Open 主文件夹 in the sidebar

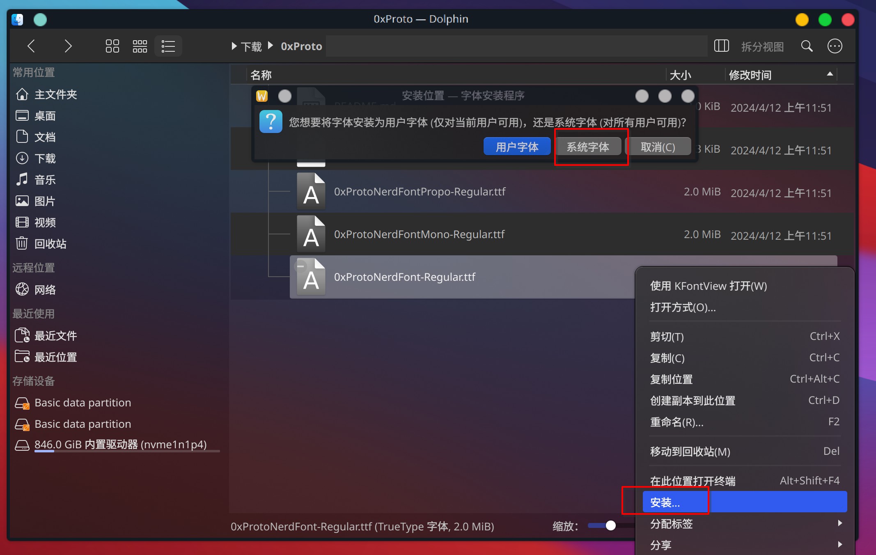55,94
